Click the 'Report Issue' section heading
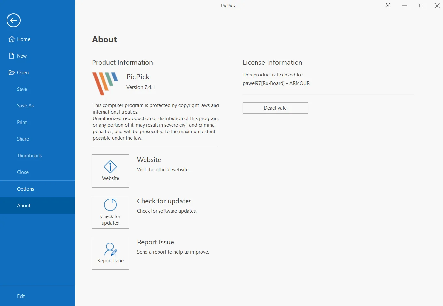The width and height of the screenshot is (443, 306). 156,242
